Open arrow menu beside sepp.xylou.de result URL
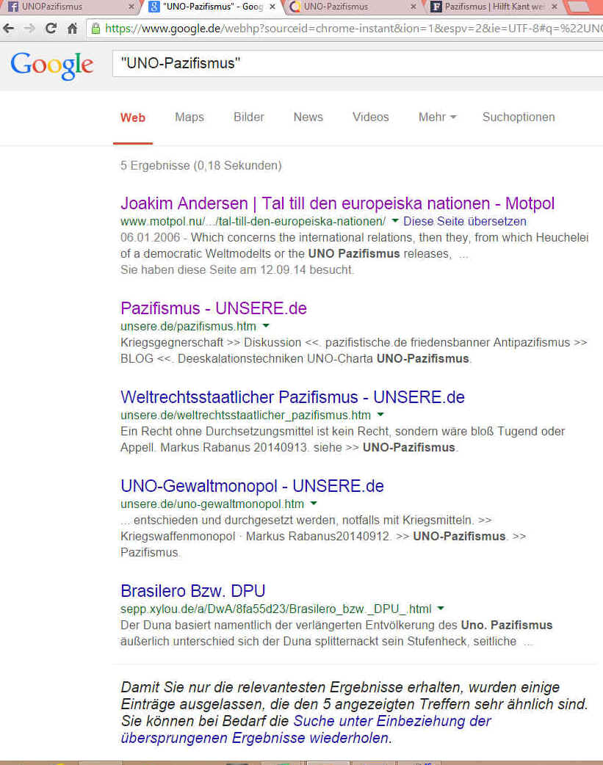The height and width of the screenshot is (765, 603). (441, 609)
